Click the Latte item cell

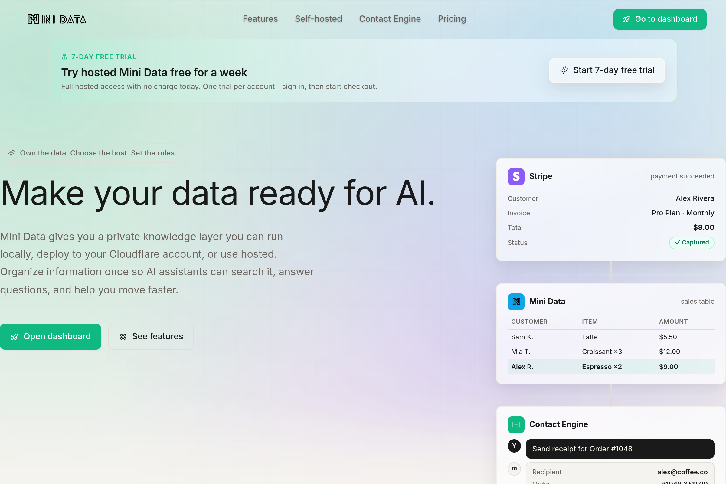[x=590, y=337]
